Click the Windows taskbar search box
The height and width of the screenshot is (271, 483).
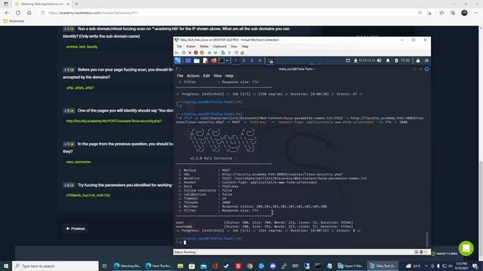pos(55,266)
